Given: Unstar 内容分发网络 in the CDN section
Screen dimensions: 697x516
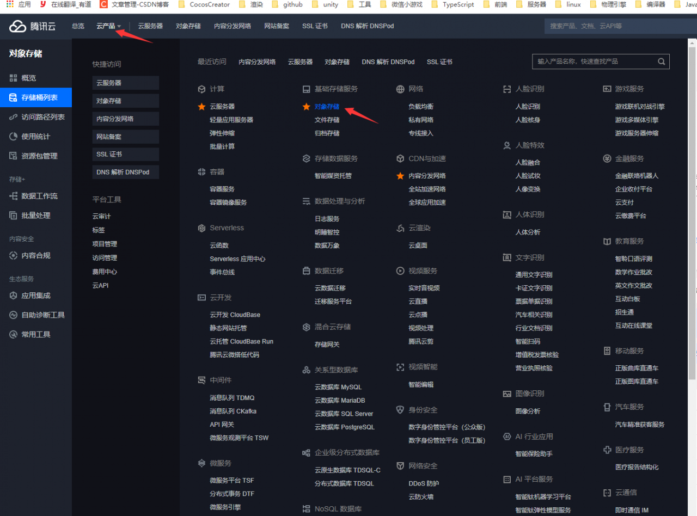Looking at the screenshot, I should point(400,176).
